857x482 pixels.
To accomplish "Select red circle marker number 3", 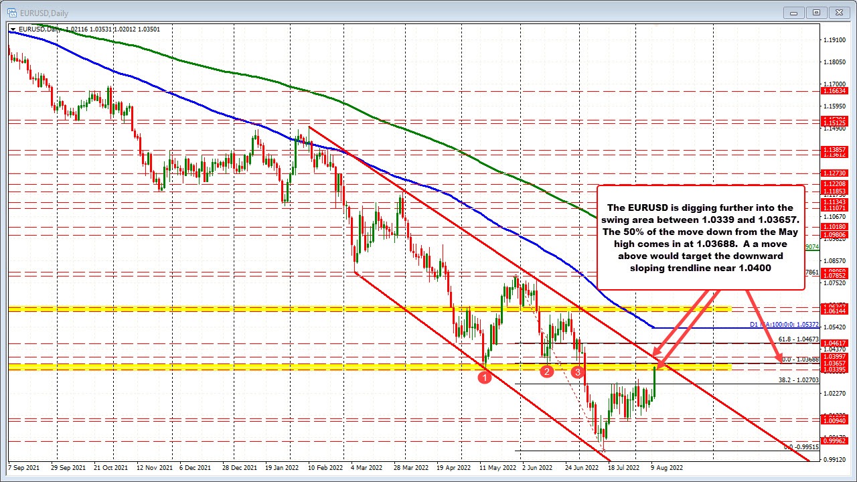I will point(577,371).
